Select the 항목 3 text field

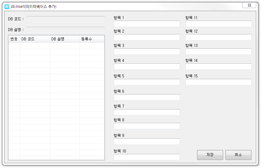pyautogui.click(x=147, y=51)
